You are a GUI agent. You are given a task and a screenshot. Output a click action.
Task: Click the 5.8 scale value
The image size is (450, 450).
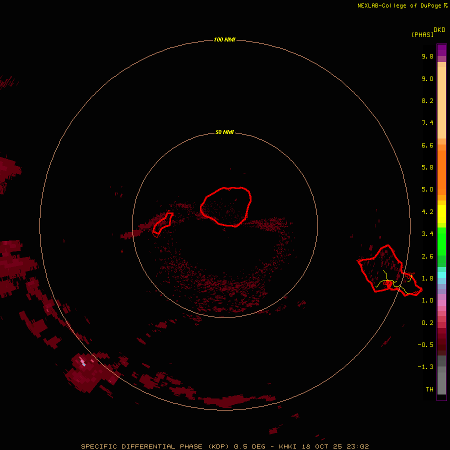427,167
